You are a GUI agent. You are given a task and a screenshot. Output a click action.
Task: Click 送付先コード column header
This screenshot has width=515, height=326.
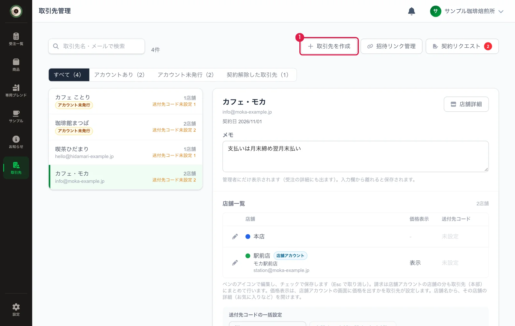pos(456,219)
